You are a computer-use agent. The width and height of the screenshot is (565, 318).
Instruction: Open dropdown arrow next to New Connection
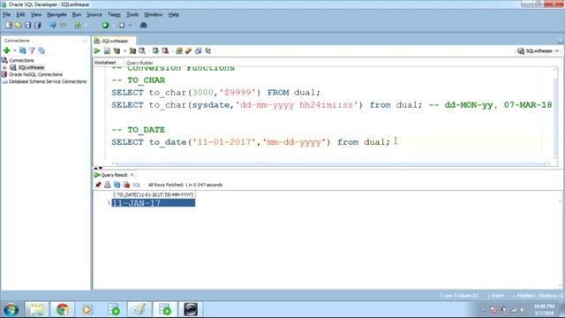point(14,50)
